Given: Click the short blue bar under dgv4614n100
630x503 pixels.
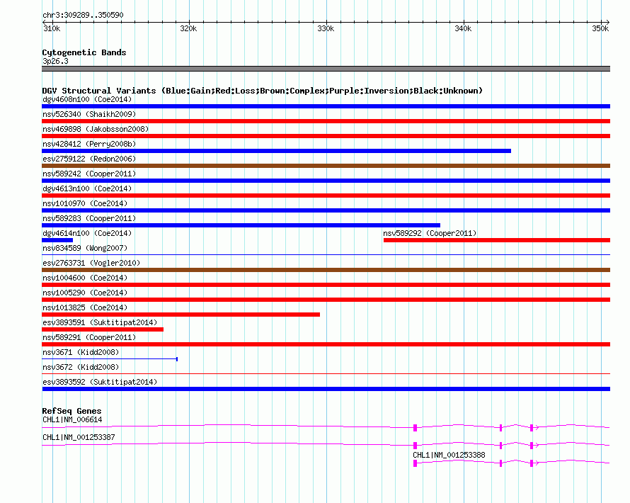Looking at the screenshot, I should coord(57,240).
